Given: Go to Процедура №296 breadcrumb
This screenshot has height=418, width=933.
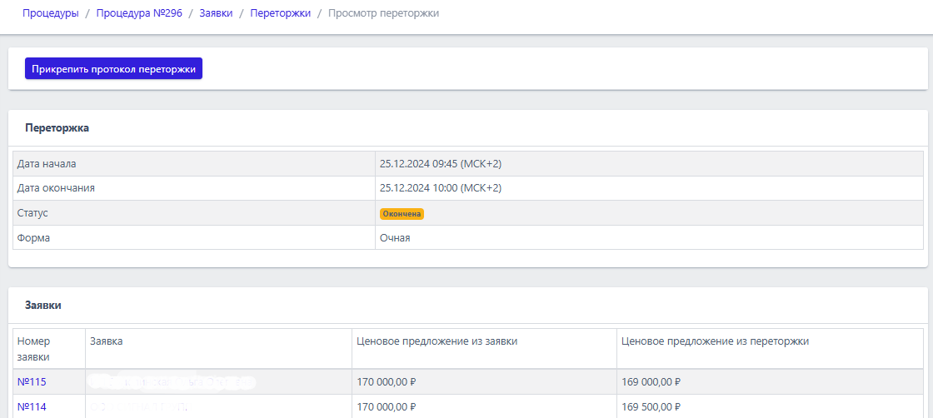Looking at the screenshot, I should (x=139, y=13).
